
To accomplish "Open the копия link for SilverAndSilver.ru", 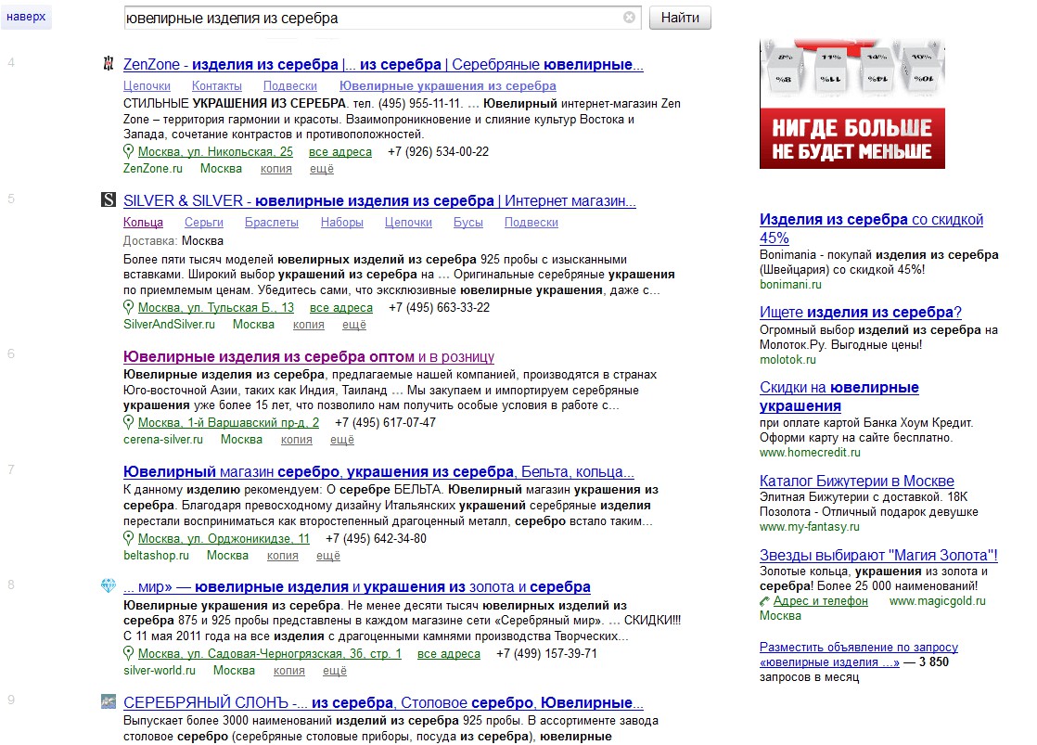I will [309, 325].
